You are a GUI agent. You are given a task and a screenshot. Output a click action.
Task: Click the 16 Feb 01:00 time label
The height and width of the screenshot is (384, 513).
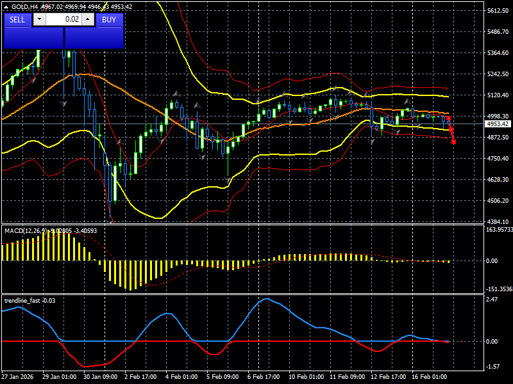[x=429, y=377]
